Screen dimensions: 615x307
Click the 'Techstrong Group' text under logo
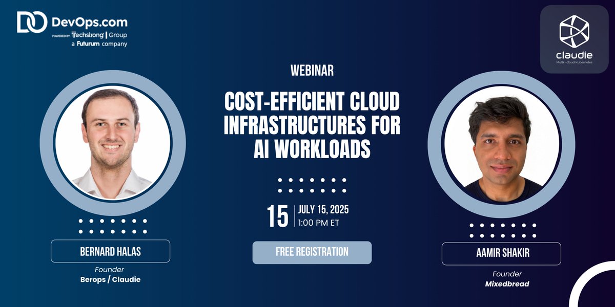(x=99, y=35)
